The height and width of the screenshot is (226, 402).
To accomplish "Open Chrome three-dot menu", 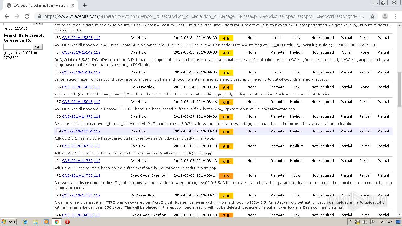I will pos(396,16).
